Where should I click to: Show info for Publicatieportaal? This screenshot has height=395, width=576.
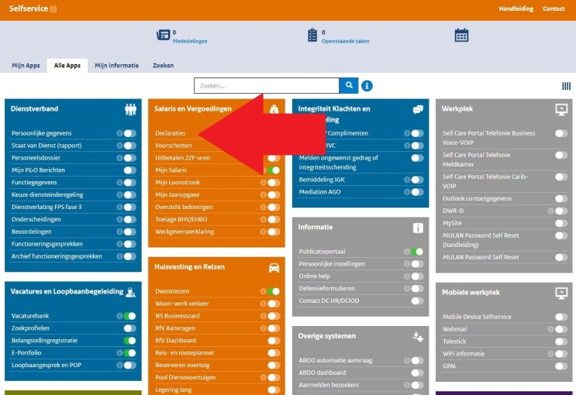(x=407, y=252)
